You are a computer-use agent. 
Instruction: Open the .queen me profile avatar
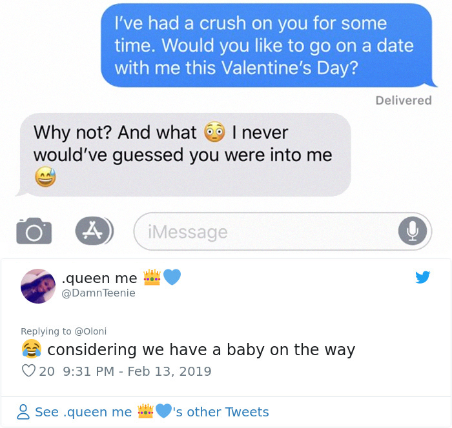click(x=38, y=285)
